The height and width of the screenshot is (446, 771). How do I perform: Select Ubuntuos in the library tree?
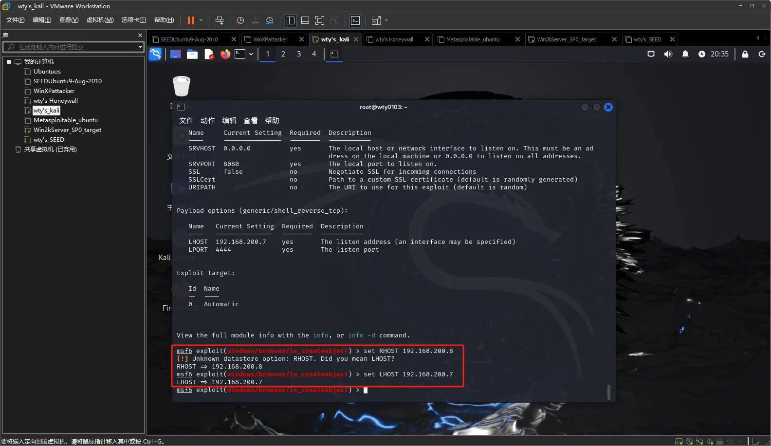pyautogui.click(x=47, y=72)
